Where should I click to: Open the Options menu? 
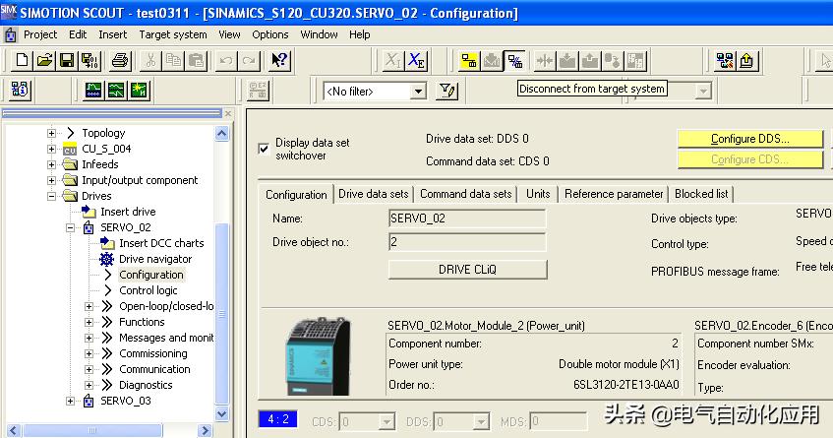269,34
